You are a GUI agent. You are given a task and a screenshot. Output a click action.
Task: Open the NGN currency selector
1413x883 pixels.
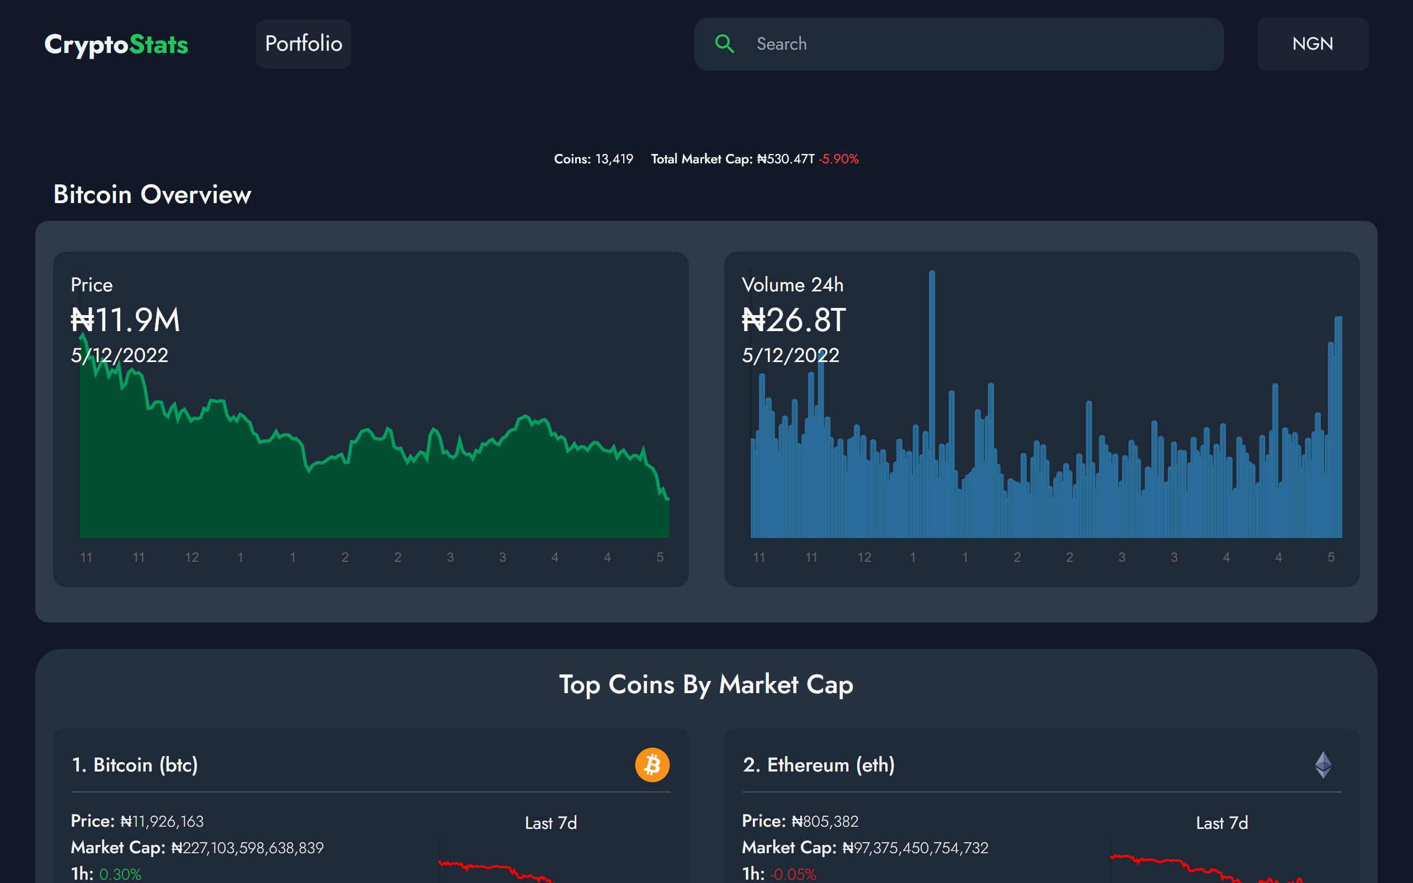[1313, 44]
